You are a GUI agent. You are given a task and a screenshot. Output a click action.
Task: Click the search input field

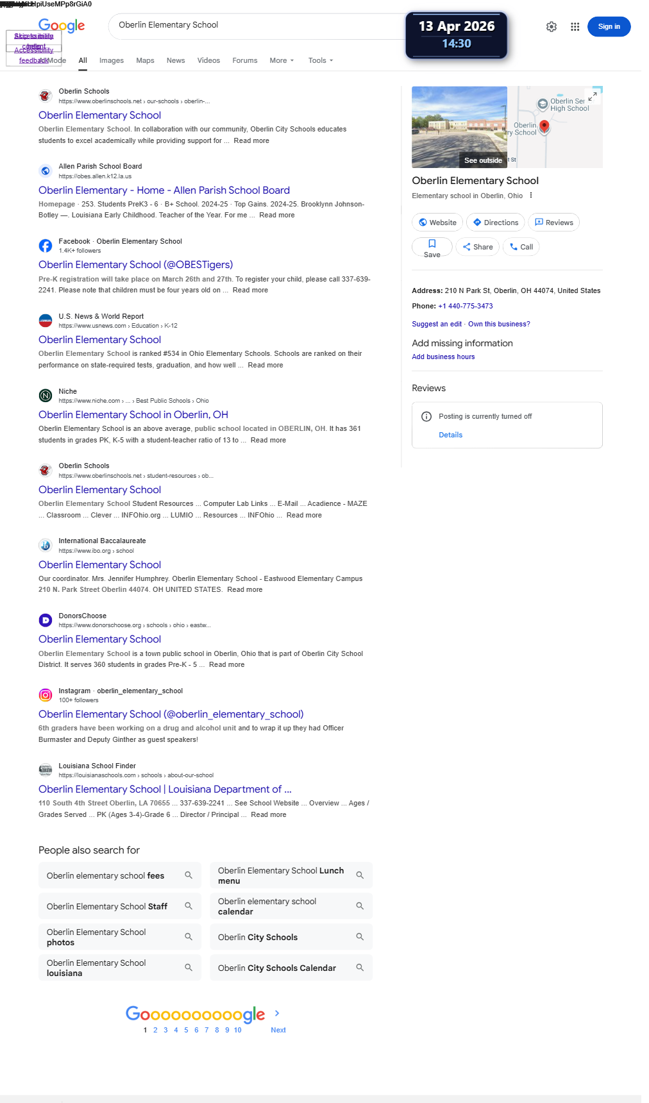[x=257, y=25]
